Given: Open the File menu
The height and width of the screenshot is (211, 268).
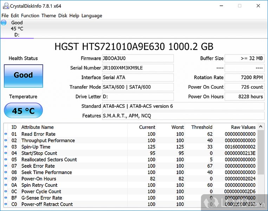Looking at the screenshot, I should [x=5, y=15].
